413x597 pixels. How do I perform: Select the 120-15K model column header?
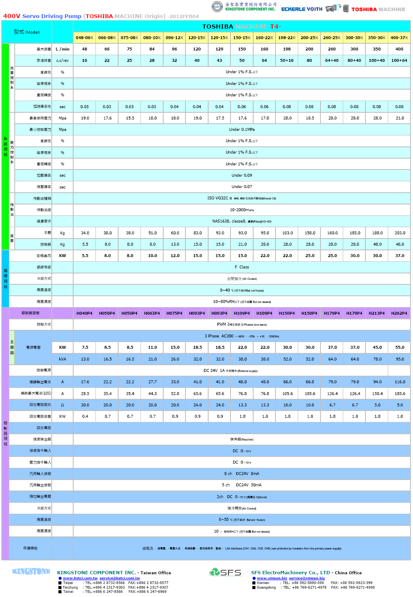coord(197,38)
